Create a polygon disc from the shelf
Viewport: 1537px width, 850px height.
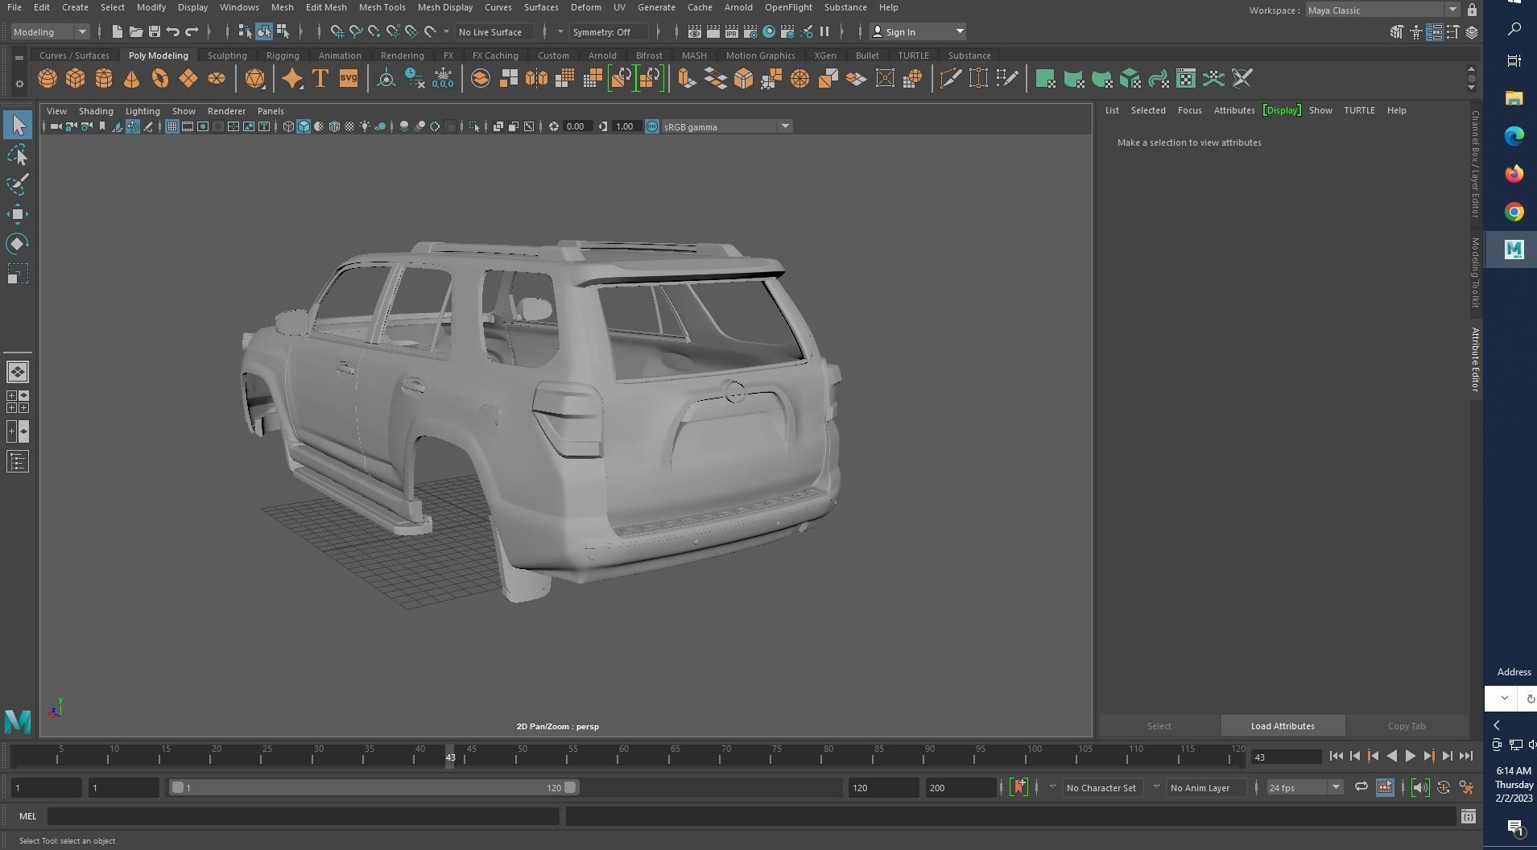pos(217,79)
